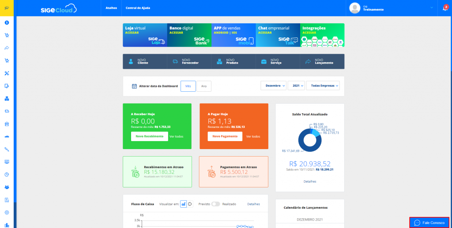Click the delivery truck sidebar icon

(7, 111)
